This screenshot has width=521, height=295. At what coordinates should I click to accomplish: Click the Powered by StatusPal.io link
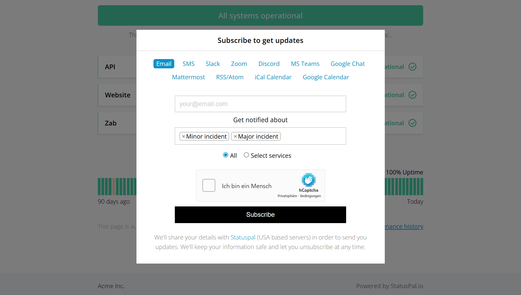(x=389, y=286)
